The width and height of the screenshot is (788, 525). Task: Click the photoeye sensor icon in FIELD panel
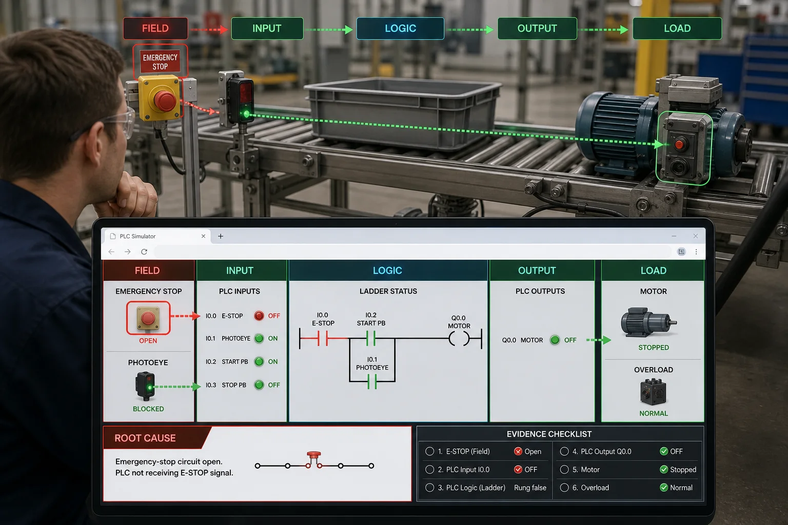tap(146, 386)
